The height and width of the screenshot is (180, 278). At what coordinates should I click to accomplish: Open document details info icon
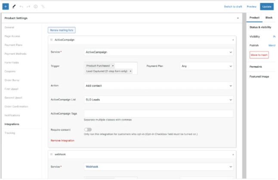[x=35, y=6]
